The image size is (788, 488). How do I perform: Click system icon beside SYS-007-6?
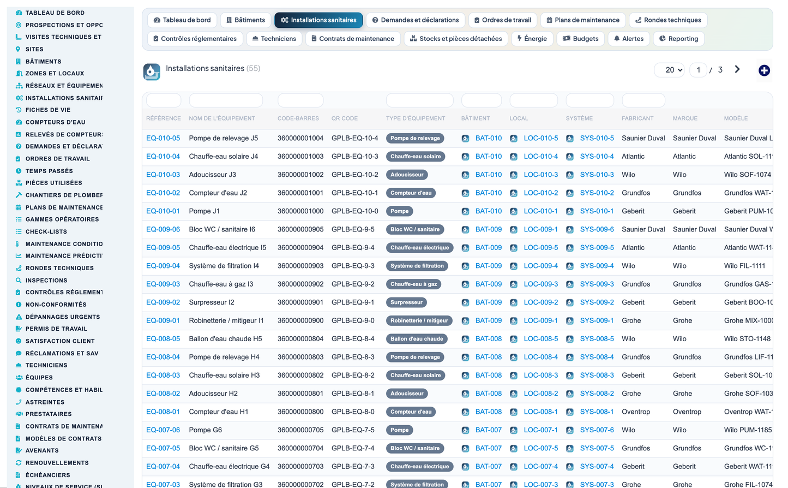pos(570,430)
